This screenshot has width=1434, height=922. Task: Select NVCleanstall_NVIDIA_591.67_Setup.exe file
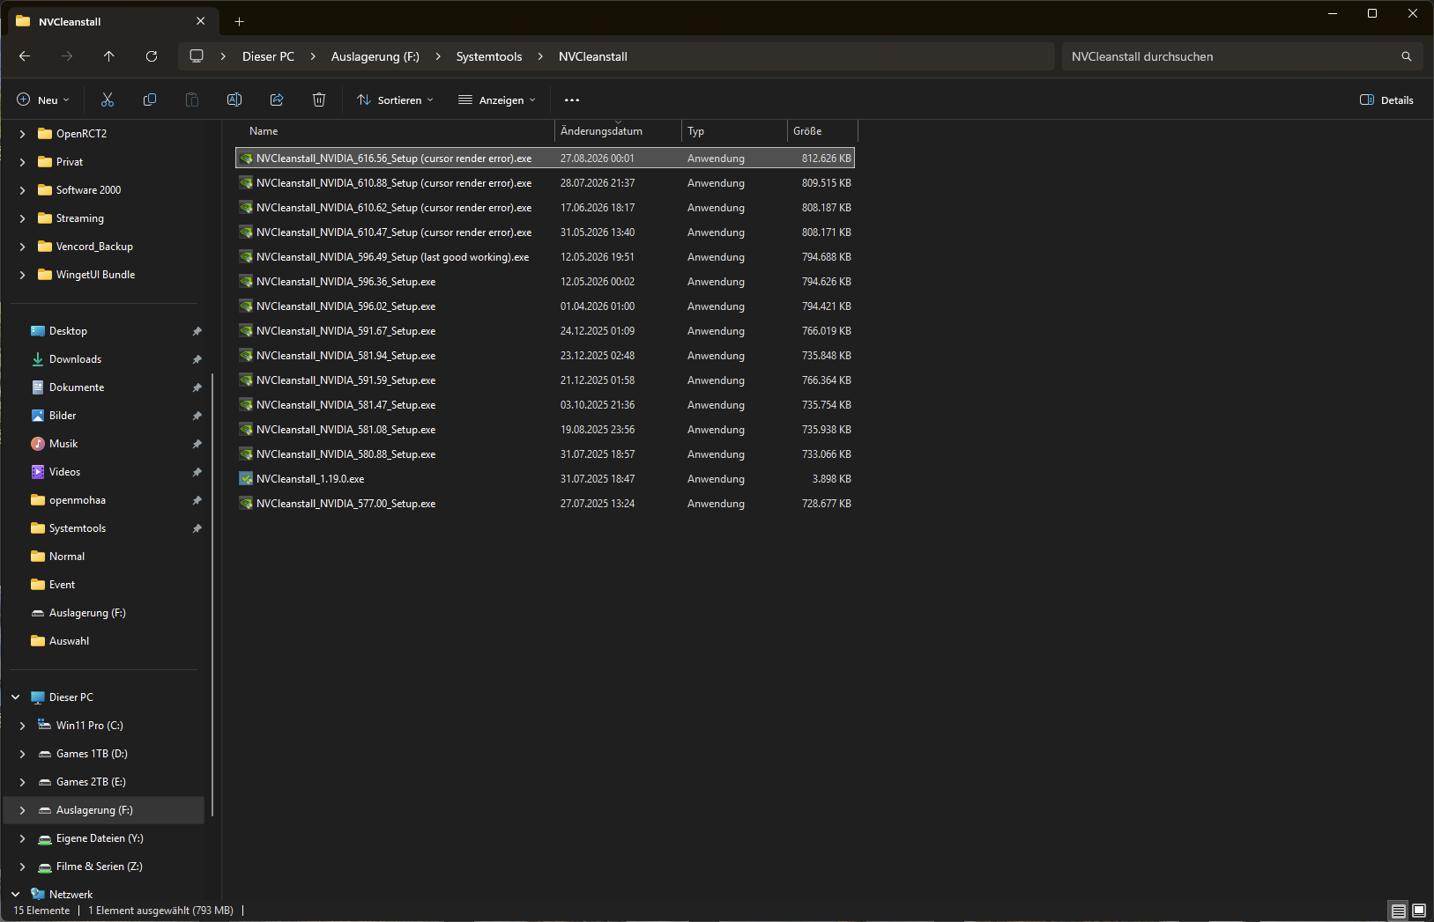coord(546,331)
